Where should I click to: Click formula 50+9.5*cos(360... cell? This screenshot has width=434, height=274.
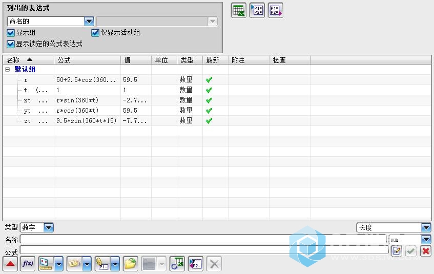click(86, 80)
